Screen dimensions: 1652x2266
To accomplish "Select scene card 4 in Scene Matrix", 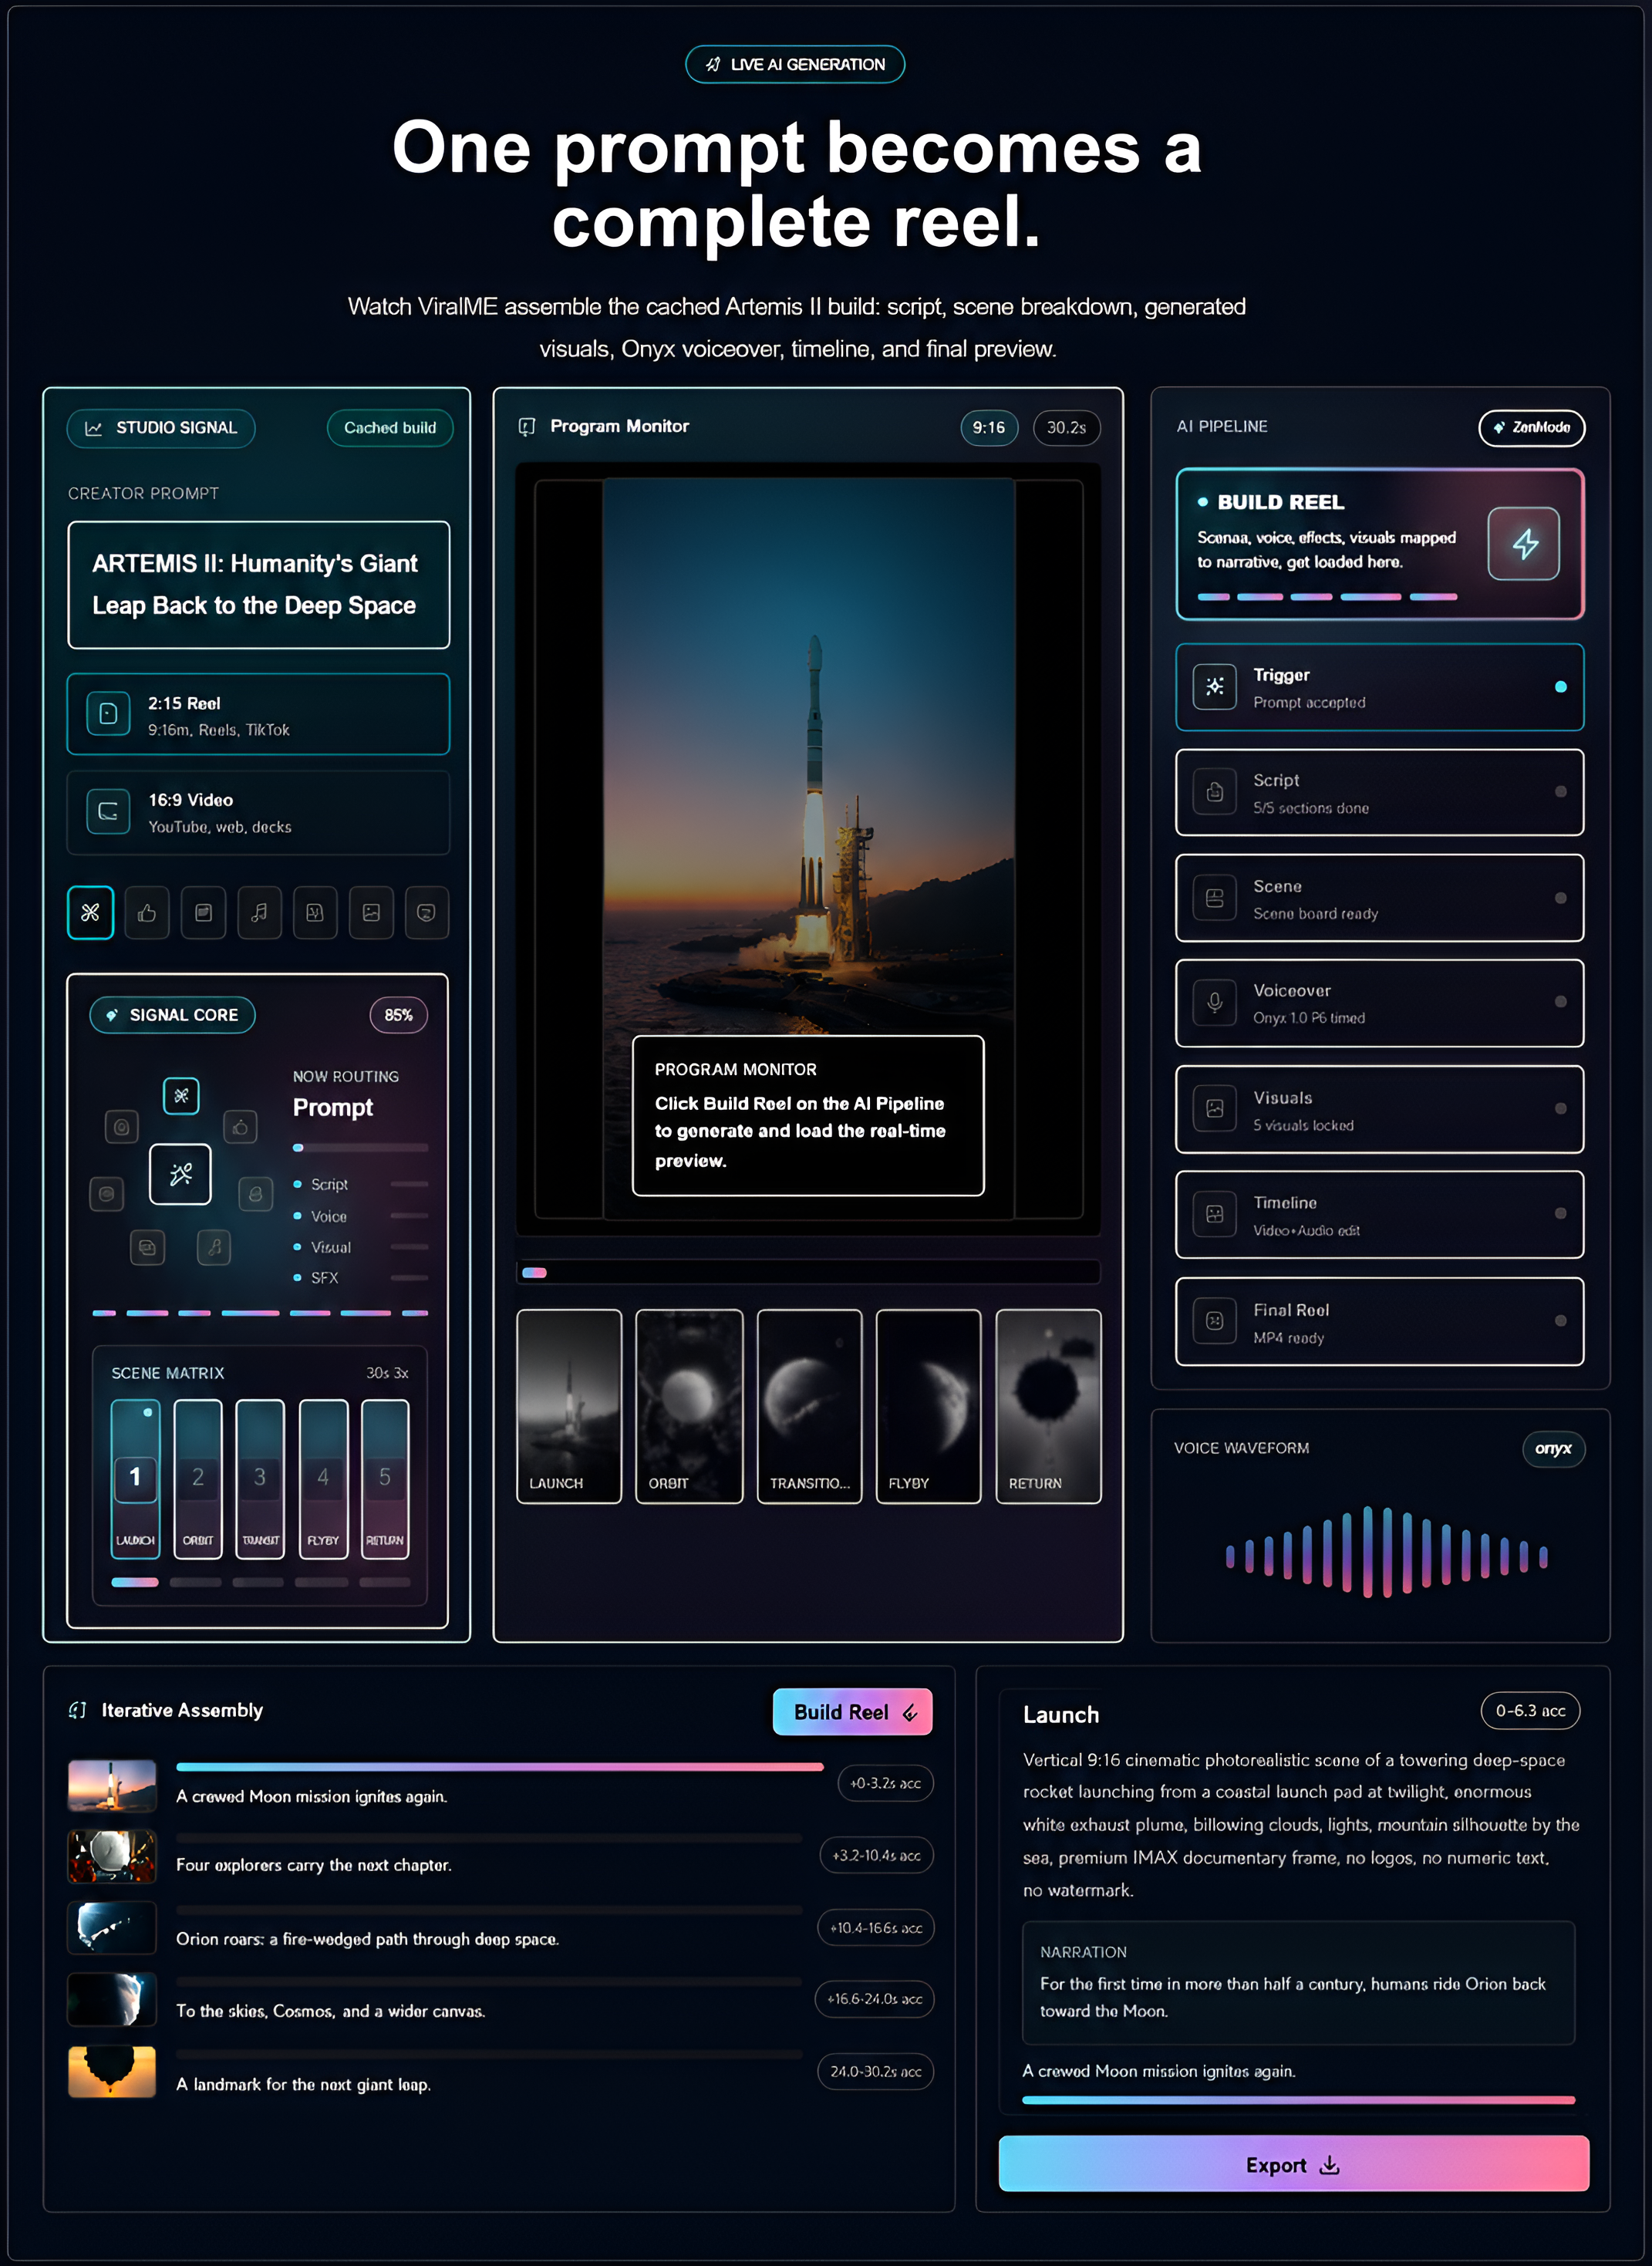I will (323, 1479).
